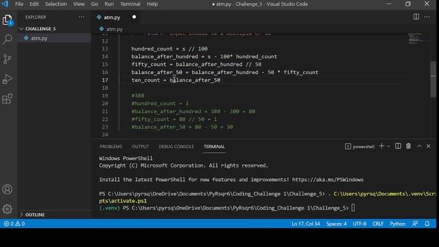Image resolution: width=439 pixels, height=247 pixels.
Task: Open Explorer more actions ellipsis
Action: coord(82,17)
